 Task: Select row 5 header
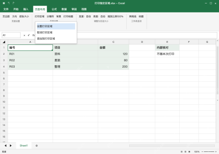coord(4,73)
